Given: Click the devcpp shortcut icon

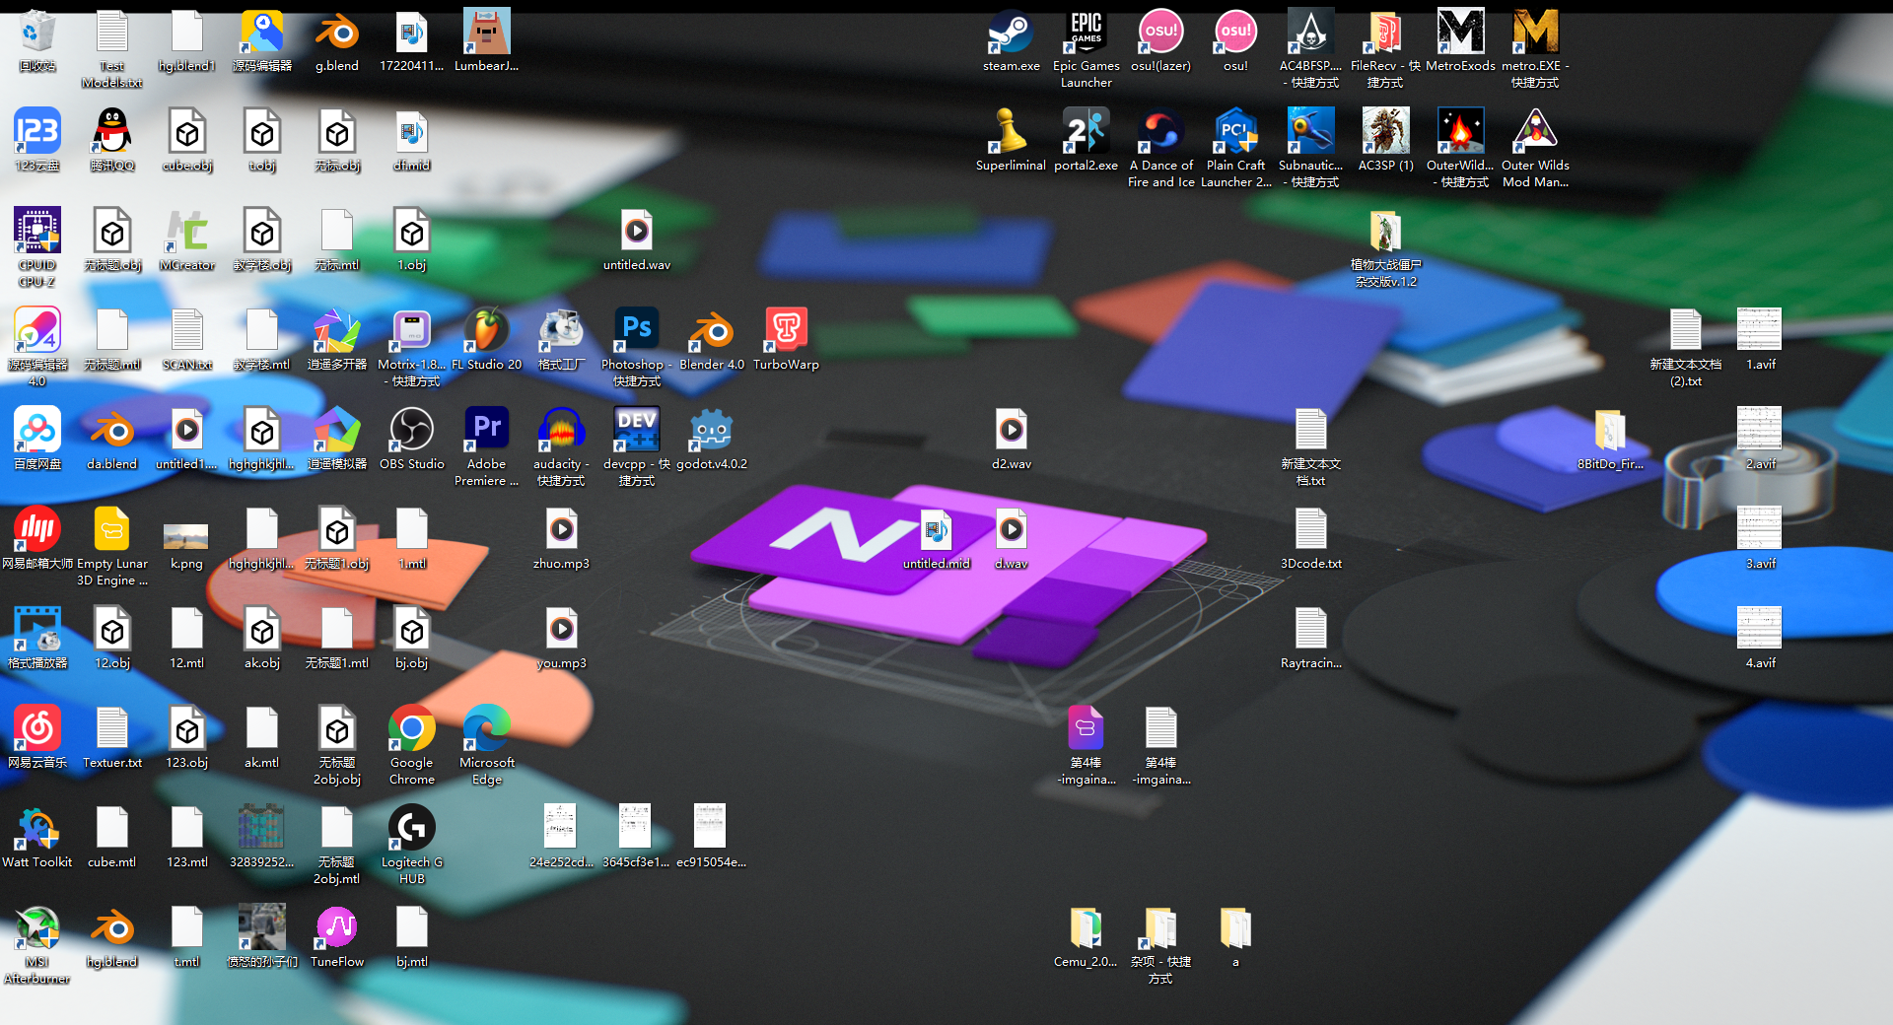Looking at the screenshot, I should (x=637, y=431).
